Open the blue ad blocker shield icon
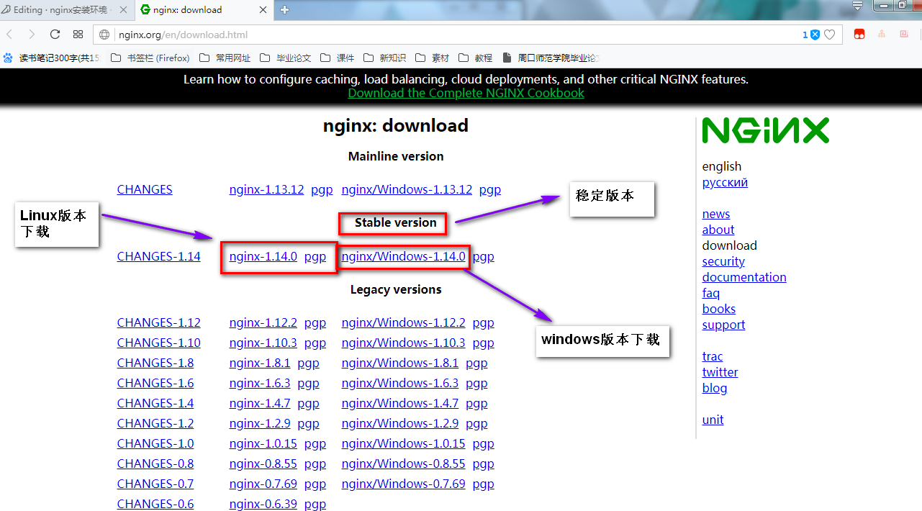Image resolution: width=922 pixels, height=511 pixels. pyautogui.click(x=815, y=35)
